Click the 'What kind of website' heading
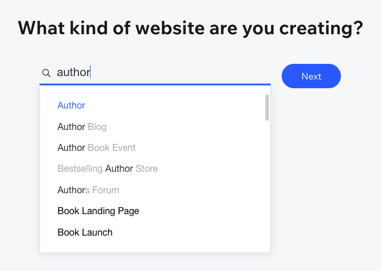 pos(190,27)
